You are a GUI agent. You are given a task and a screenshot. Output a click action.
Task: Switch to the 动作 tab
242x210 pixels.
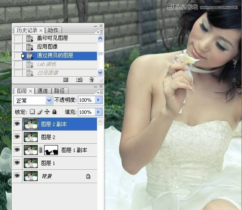(53, 30)
